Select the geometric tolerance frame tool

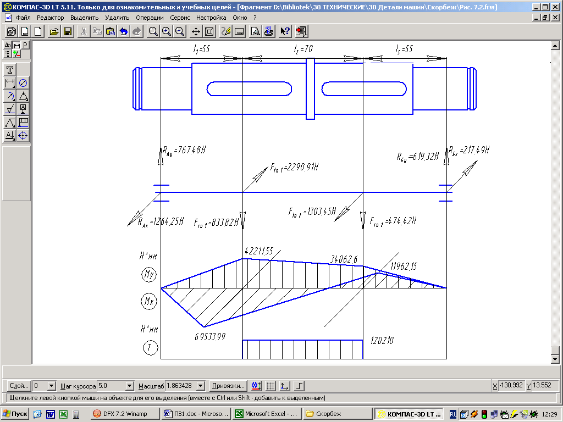tap(23, 123)
